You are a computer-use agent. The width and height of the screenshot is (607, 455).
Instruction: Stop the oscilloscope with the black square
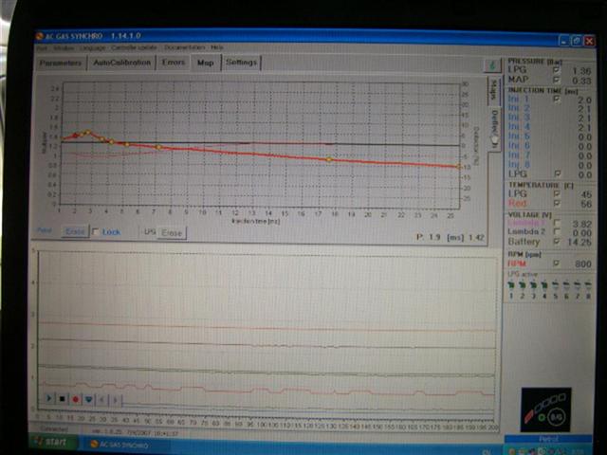63,398
